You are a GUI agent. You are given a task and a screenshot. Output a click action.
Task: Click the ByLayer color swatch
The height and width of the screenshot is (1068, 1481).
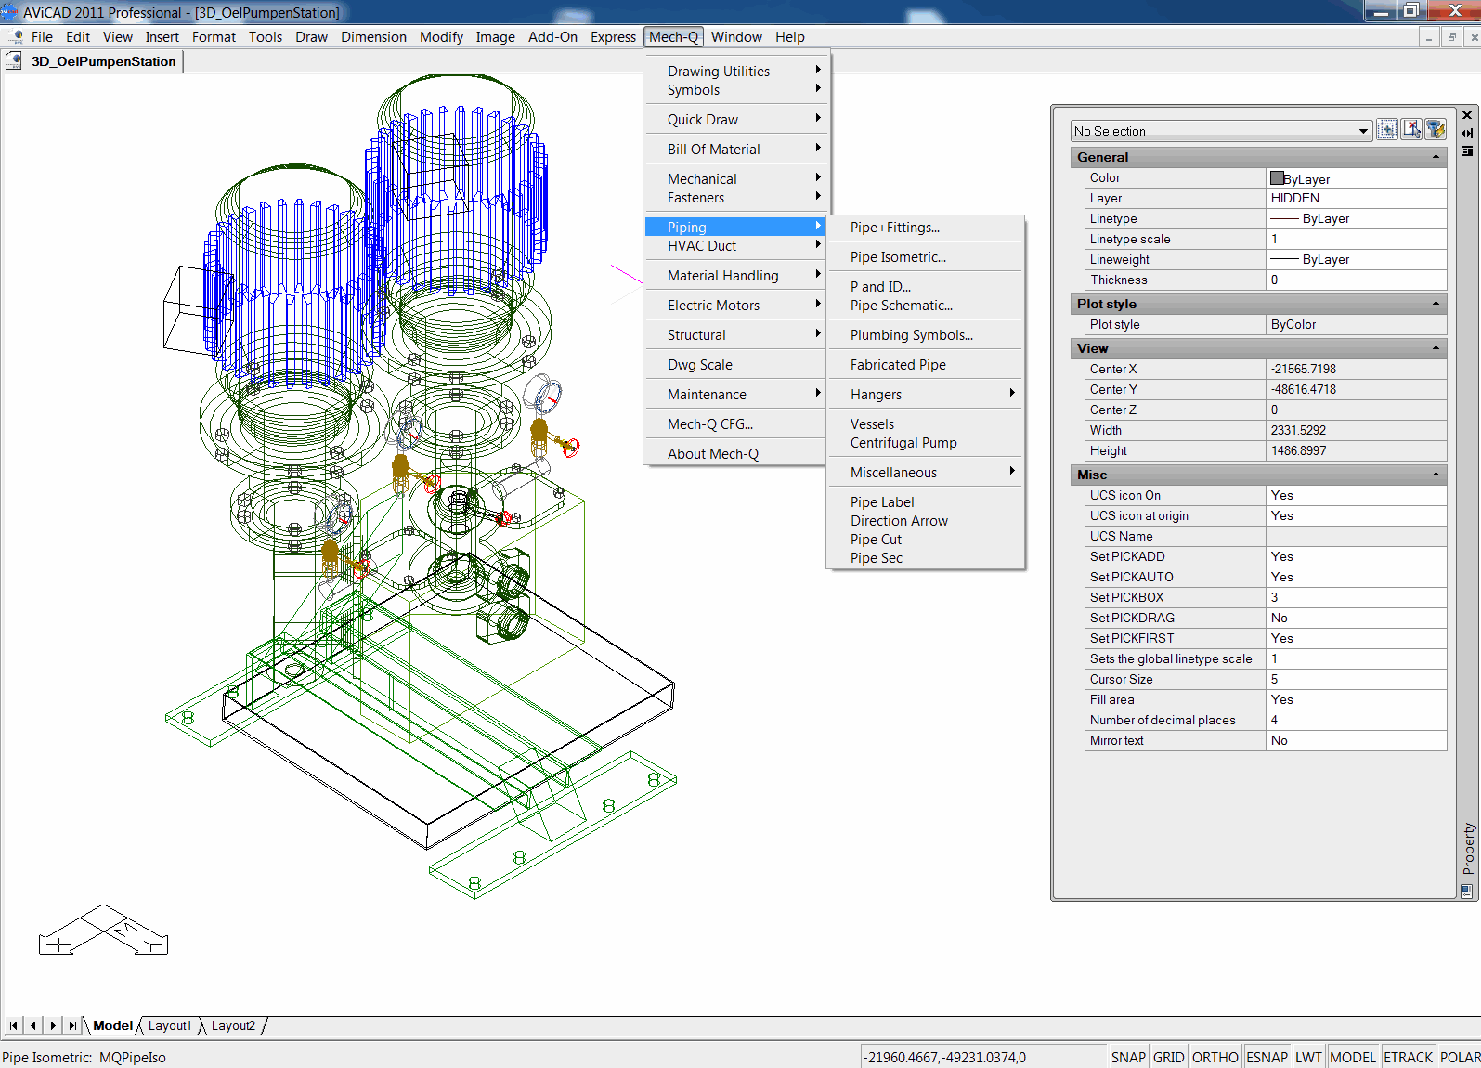pyautogui.click(x=1277, y=178)
